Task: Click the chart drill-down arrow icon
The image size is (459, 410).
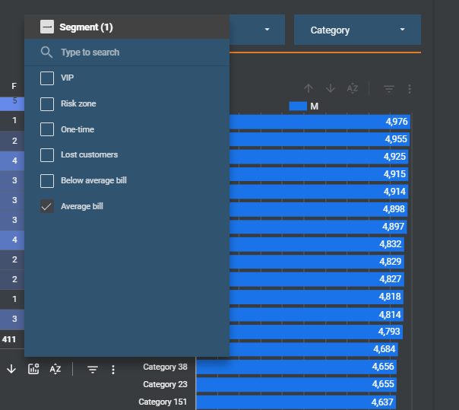Action: [x=331, y=88]
